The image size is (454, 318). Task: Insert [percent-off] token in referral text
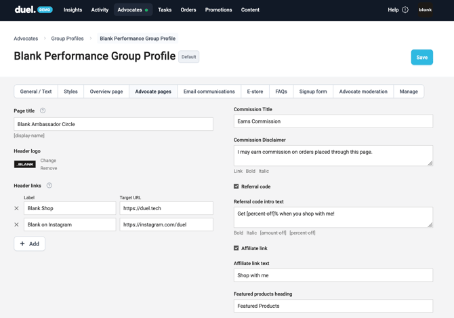pos(302,233)
